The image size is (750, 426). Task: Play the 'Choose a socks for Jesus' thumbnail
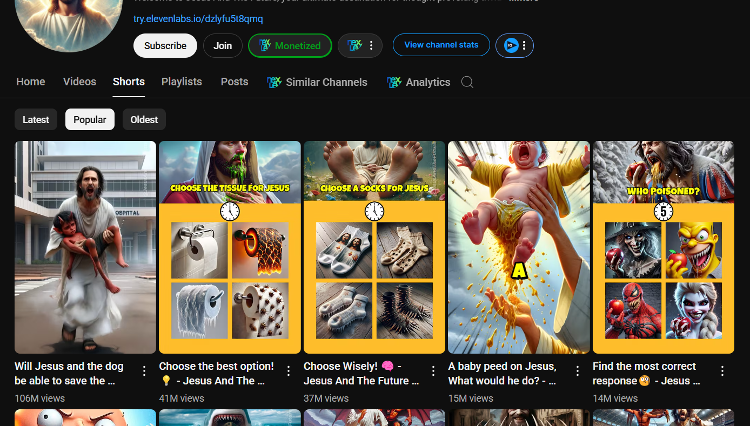[x=374, y=247]
